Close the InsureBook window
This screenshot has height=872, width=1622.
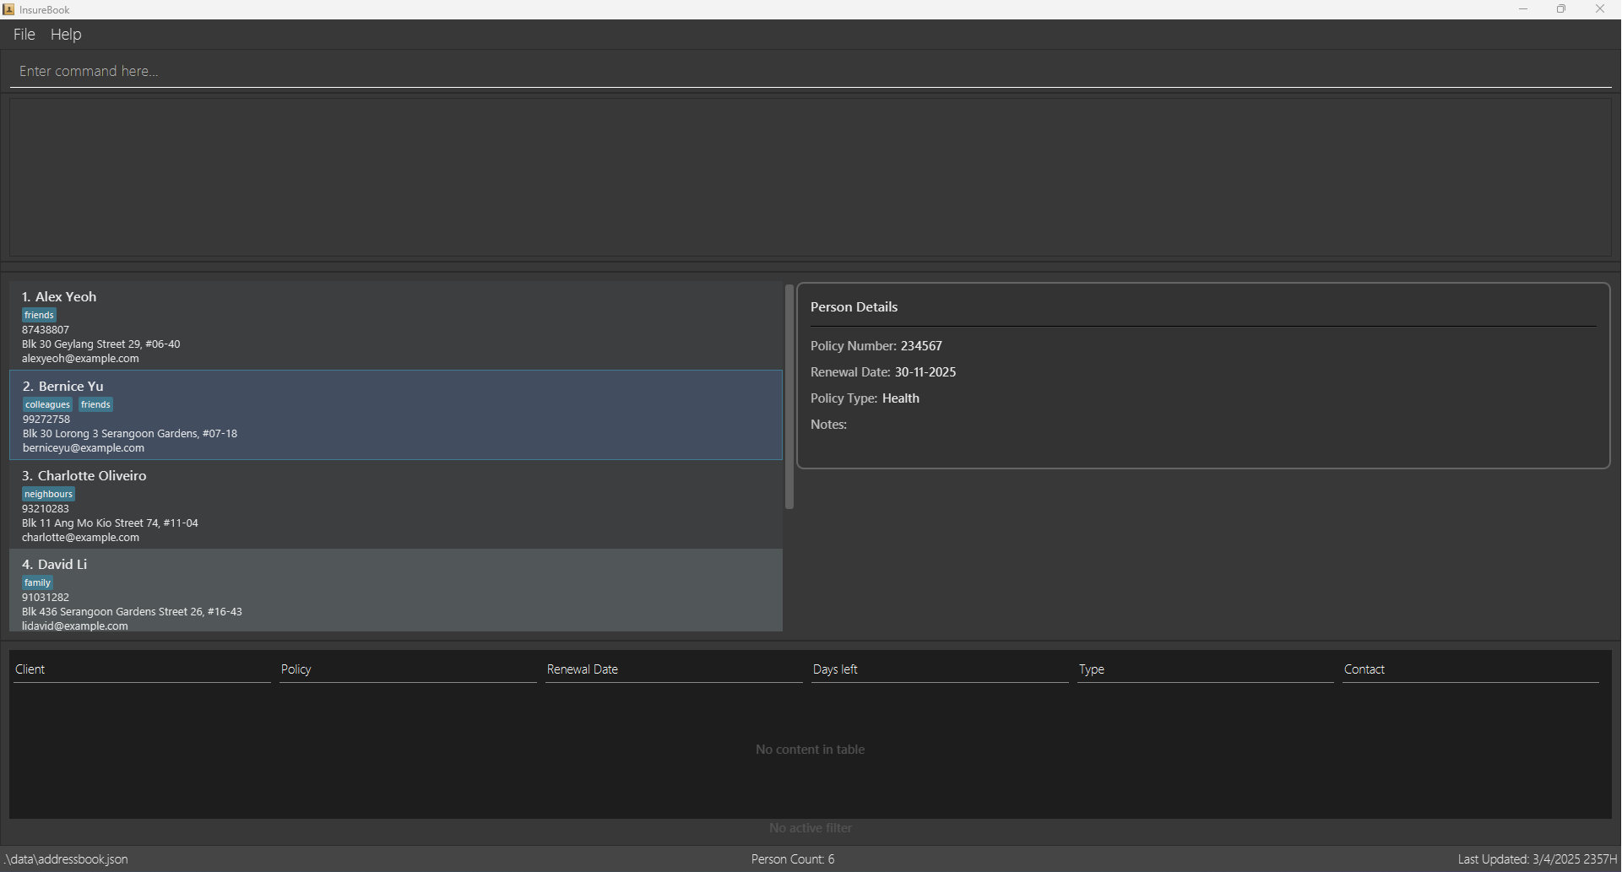(1600, 9)
